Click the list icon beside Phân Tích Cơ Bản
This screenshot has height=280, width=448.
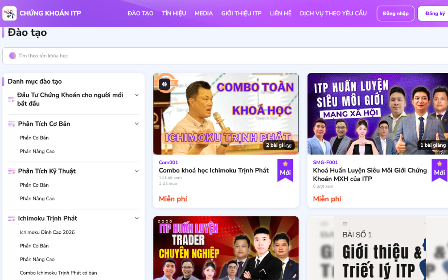12,124
